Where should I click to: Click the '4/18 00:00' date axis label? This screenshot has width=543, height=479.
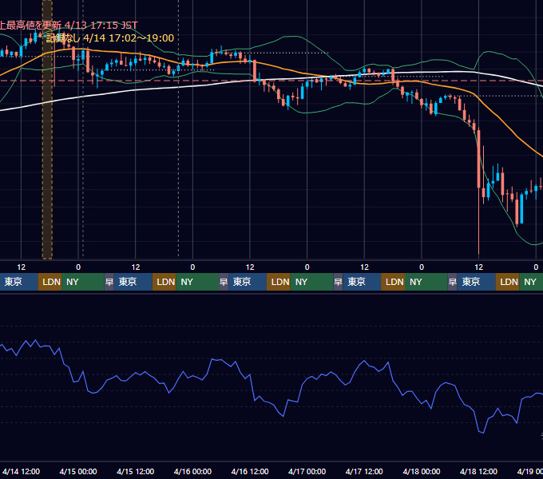pos(422,471)
